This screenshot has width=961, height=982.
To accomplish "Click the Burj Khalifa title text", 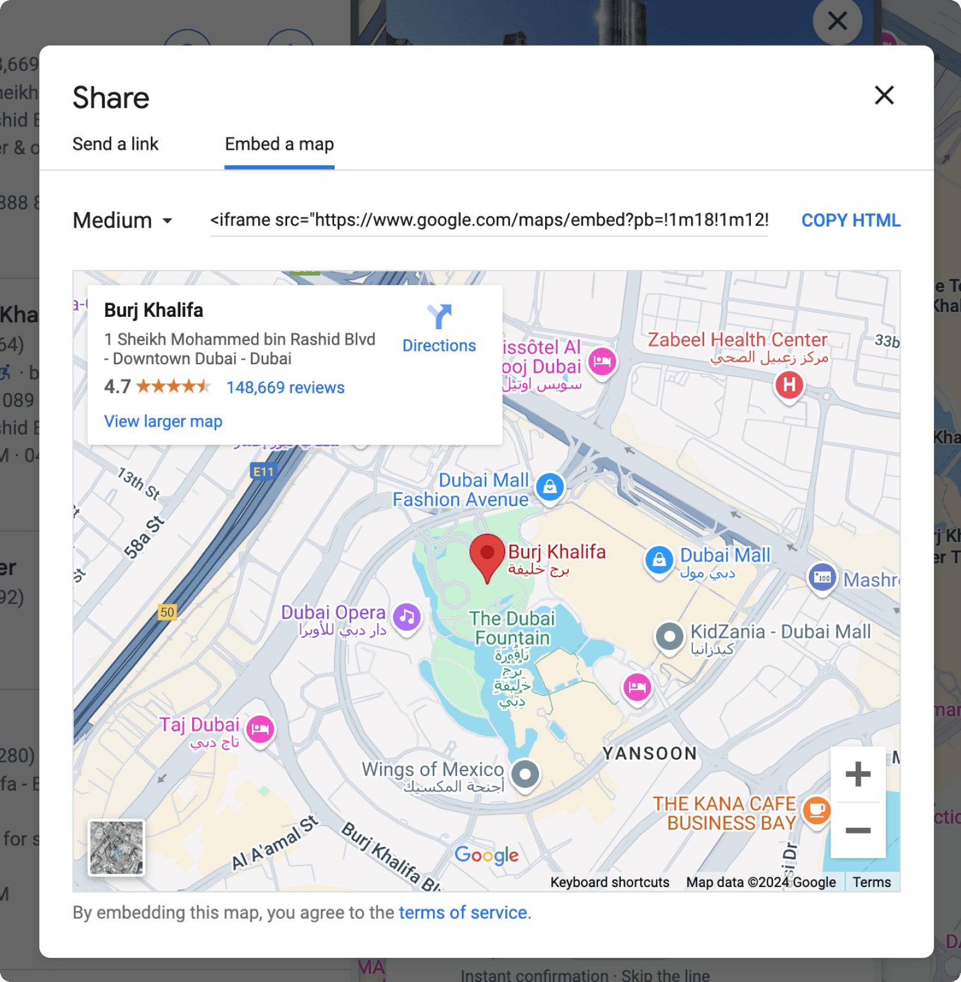I will point(153,310).
